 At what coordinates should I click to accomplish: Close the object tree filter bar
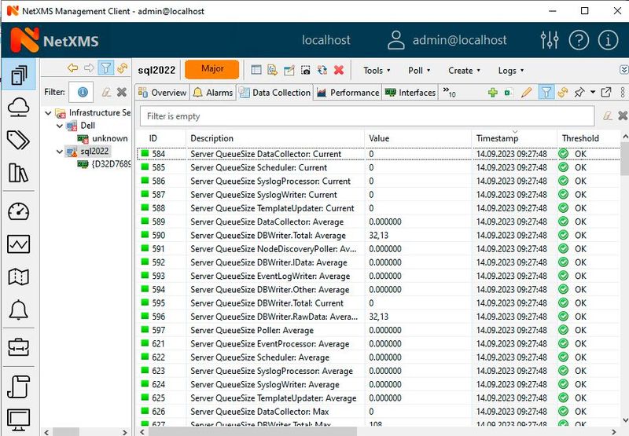[x=122, y=93]
